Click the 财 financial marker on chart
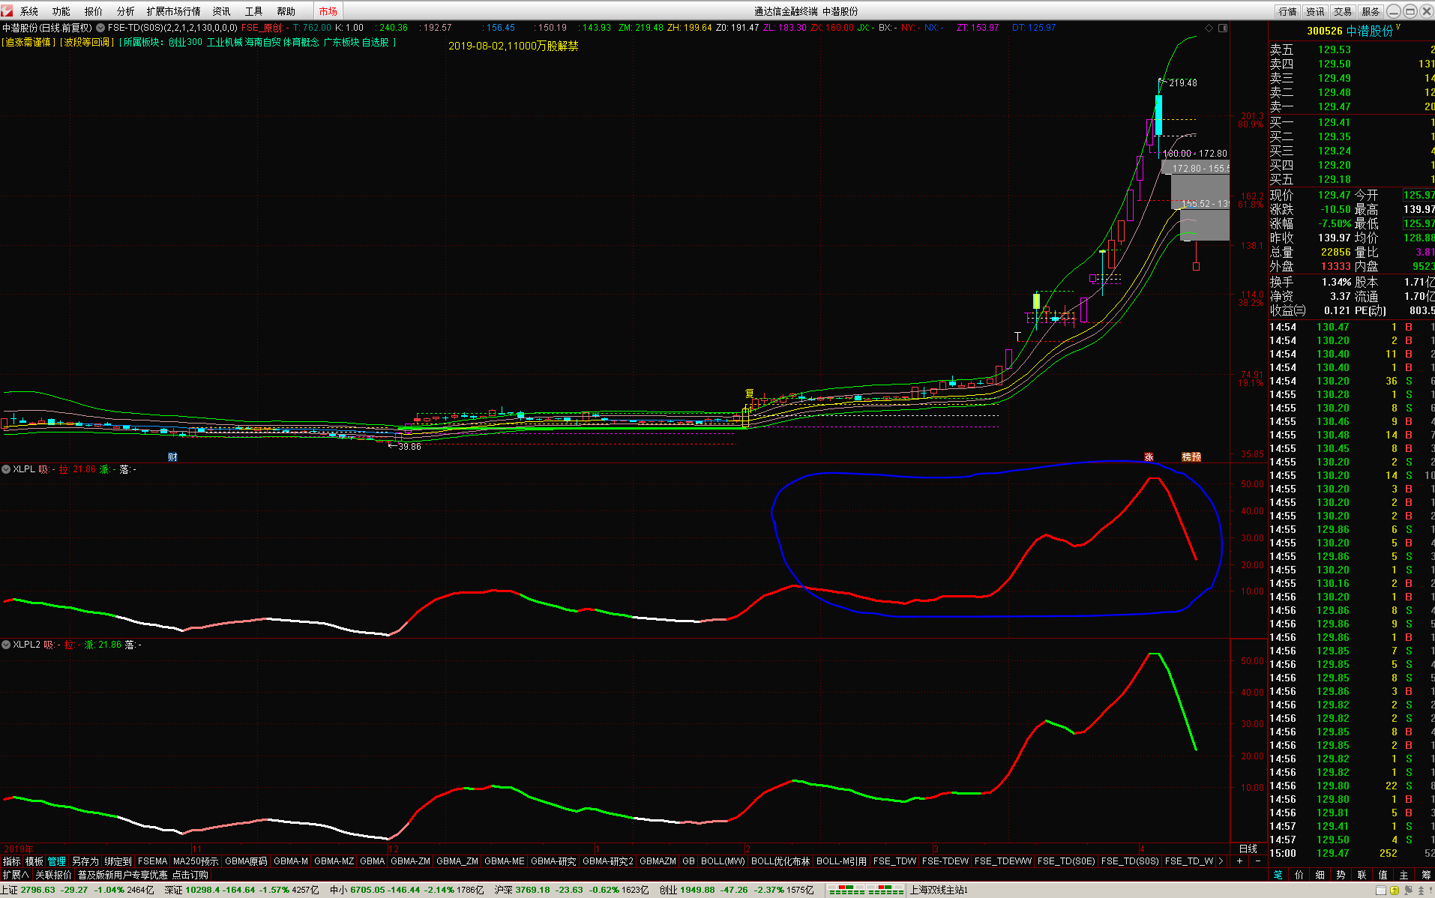 pos(172,457)
